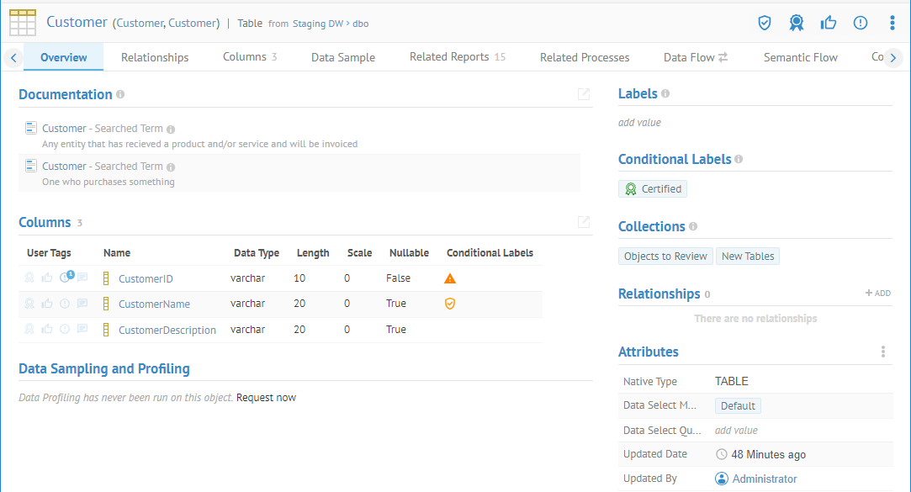Switch to the Relationships tab
911x492 pixels.
155,57
